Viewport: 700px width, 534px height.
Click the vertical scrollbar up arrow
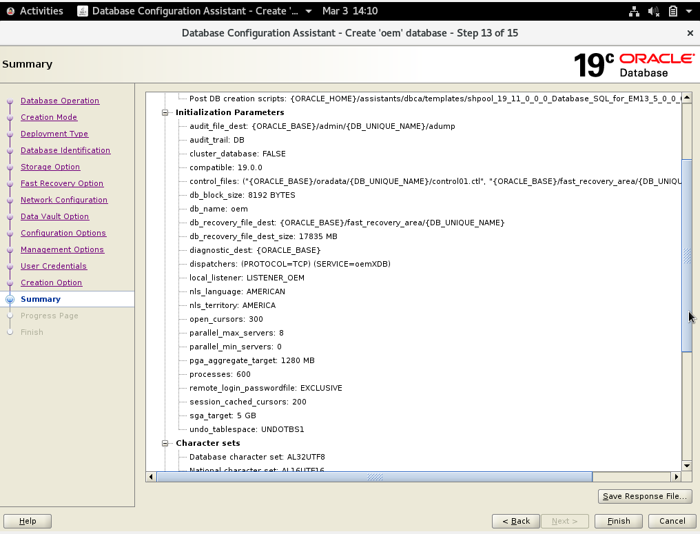[x=687, y=97]
